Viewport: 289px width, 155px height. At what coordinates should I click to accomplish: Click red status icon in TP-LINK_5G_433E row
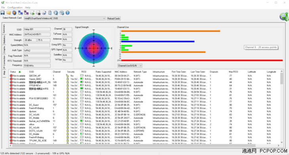[x=11, y=141]
